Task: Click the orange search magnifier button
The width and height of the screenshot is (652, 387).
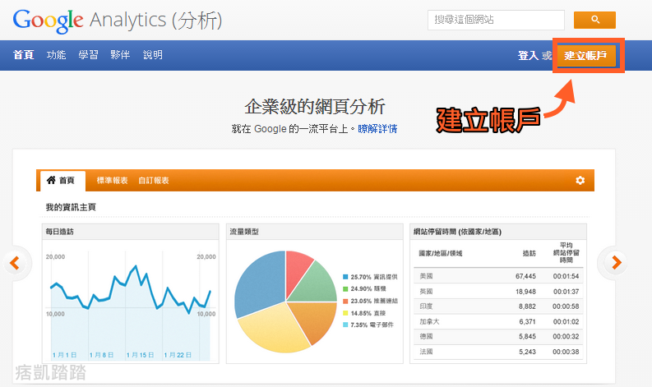Action: (594, 20)
